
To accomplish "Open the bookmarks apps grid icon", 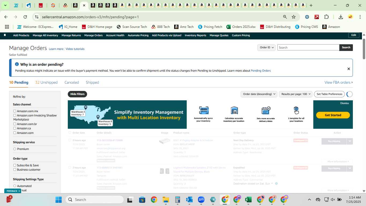I will (x=7, y=27).
